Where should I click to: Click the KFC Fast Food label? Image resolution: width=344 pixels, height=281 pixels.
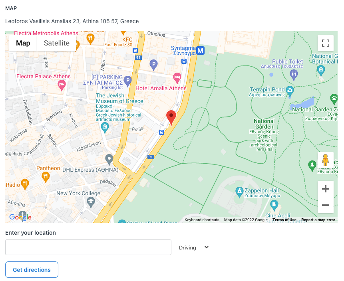[x=119, y=42]
